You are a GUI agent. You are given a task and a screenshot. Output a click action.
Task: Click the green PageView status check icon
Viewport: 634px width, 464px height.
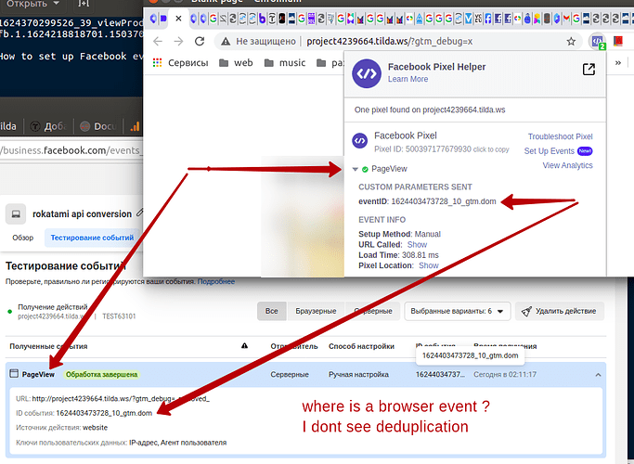pyautogui.click(x=365, y=169)
